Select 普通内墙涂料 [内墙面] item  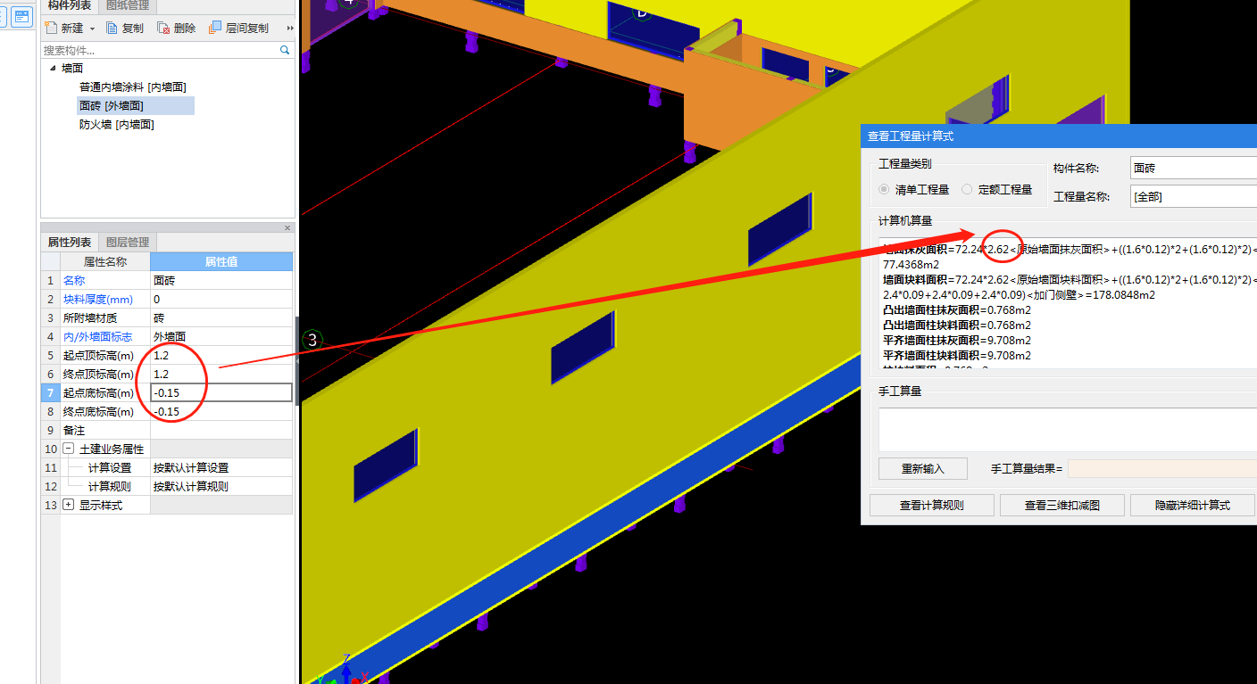[132, 87]
